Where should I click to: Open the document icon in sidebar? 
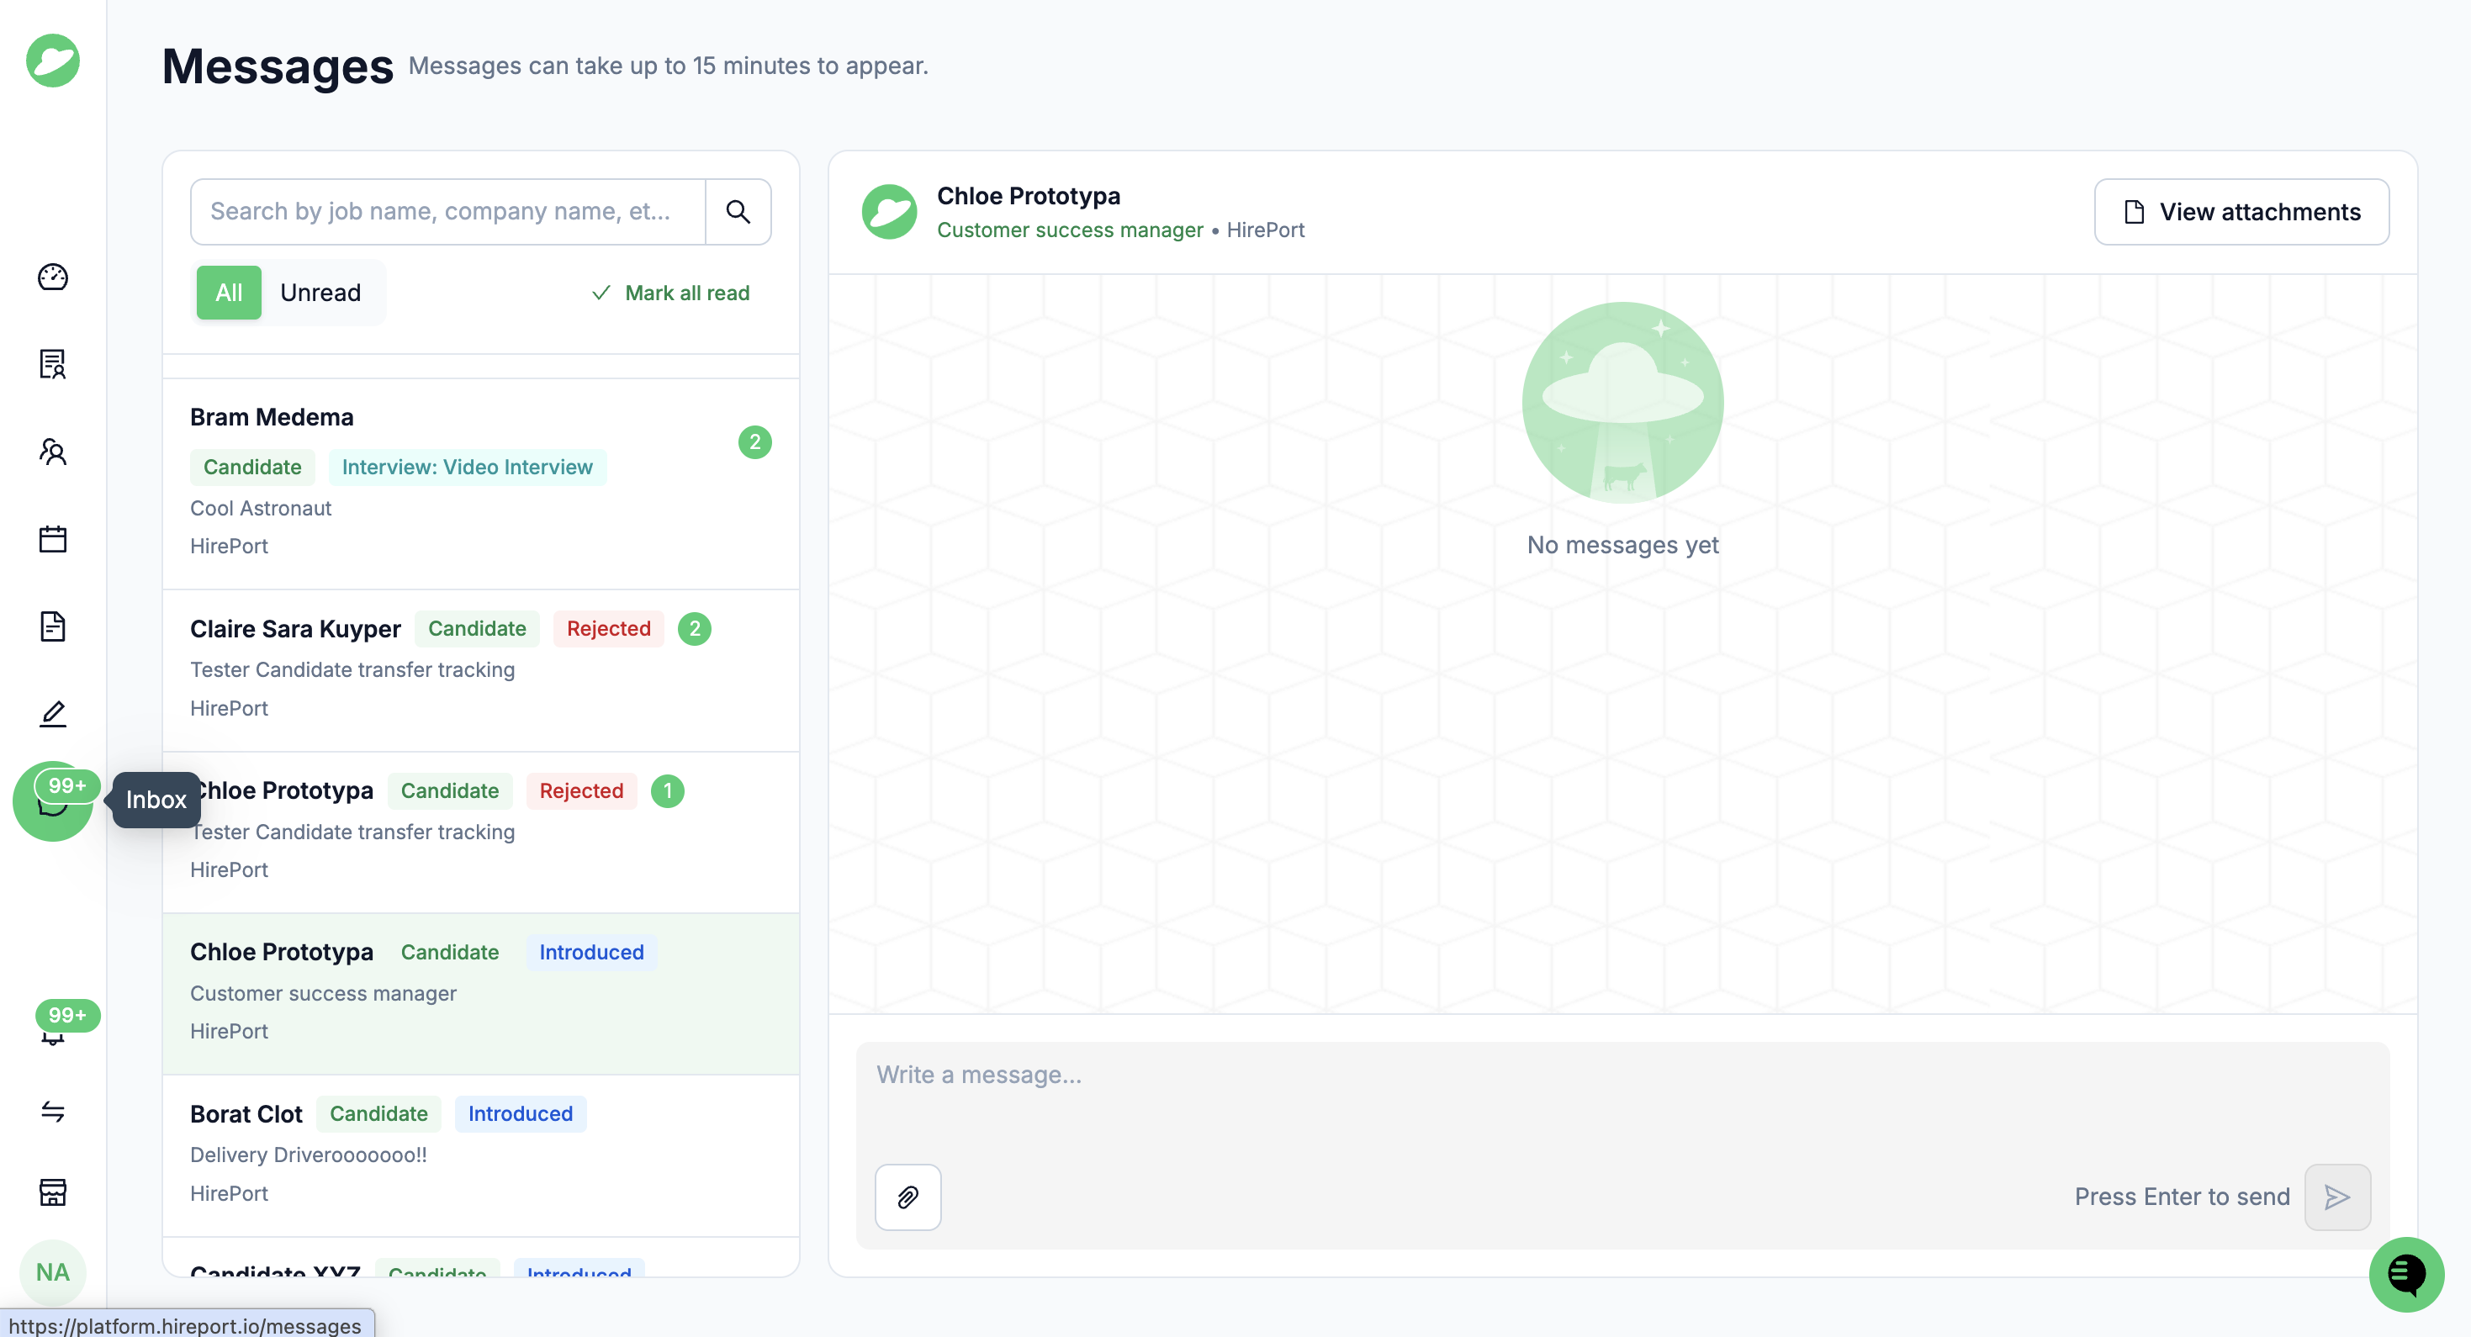pyautogui.click(x=53, y=626)
